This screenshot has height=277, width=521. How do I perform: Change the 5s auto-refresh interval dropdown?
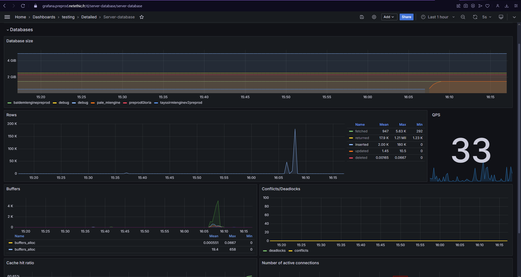(x=487, y=17)
